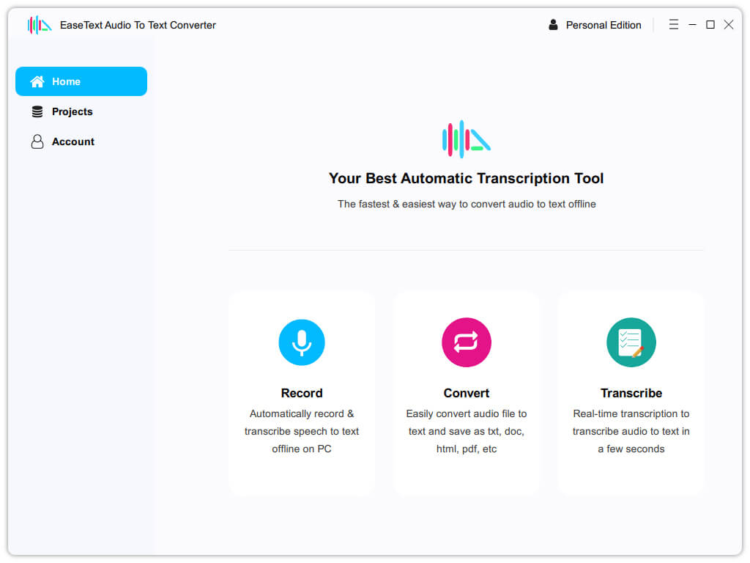Click the Real-time transcription description text
750x563 pixels.
click(631, 431)
